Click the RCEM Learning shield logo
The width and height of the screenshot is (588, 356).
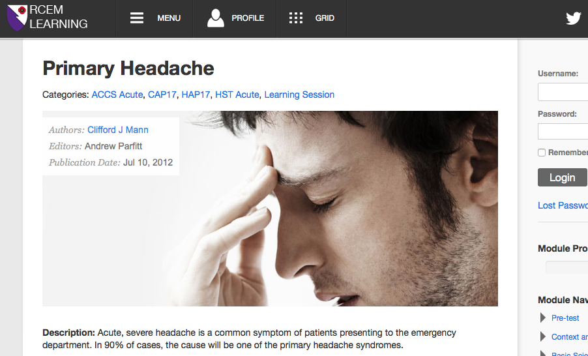17,18
